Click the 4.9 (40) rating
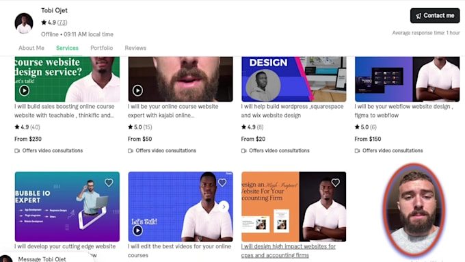The width and height of the screenshot is (465, 262). (27, 127)
